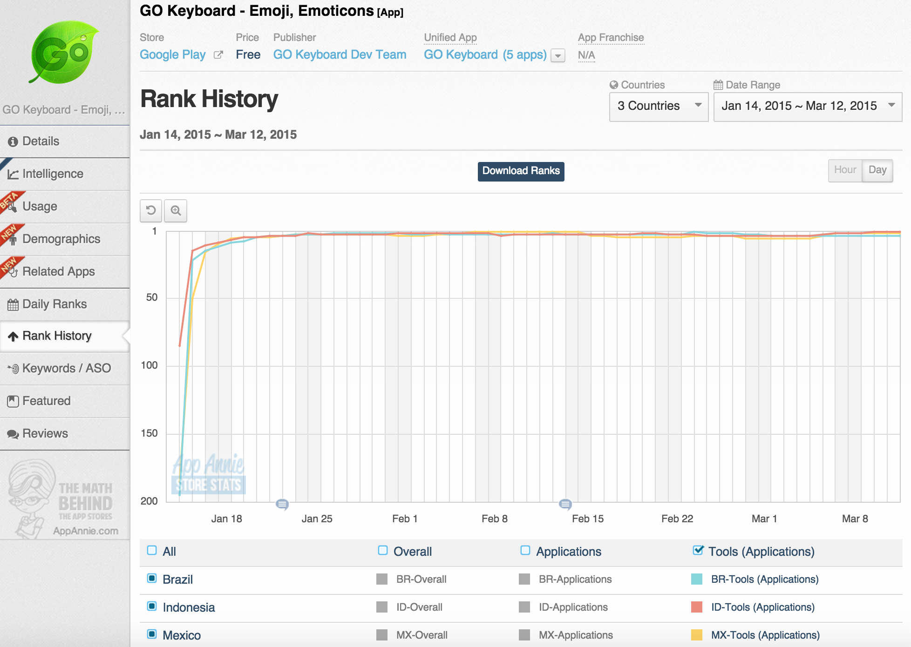Viewport: 911px width, 647px height.
Task: Enable the Overall category checkbox
Action: [x=383, y=551]
